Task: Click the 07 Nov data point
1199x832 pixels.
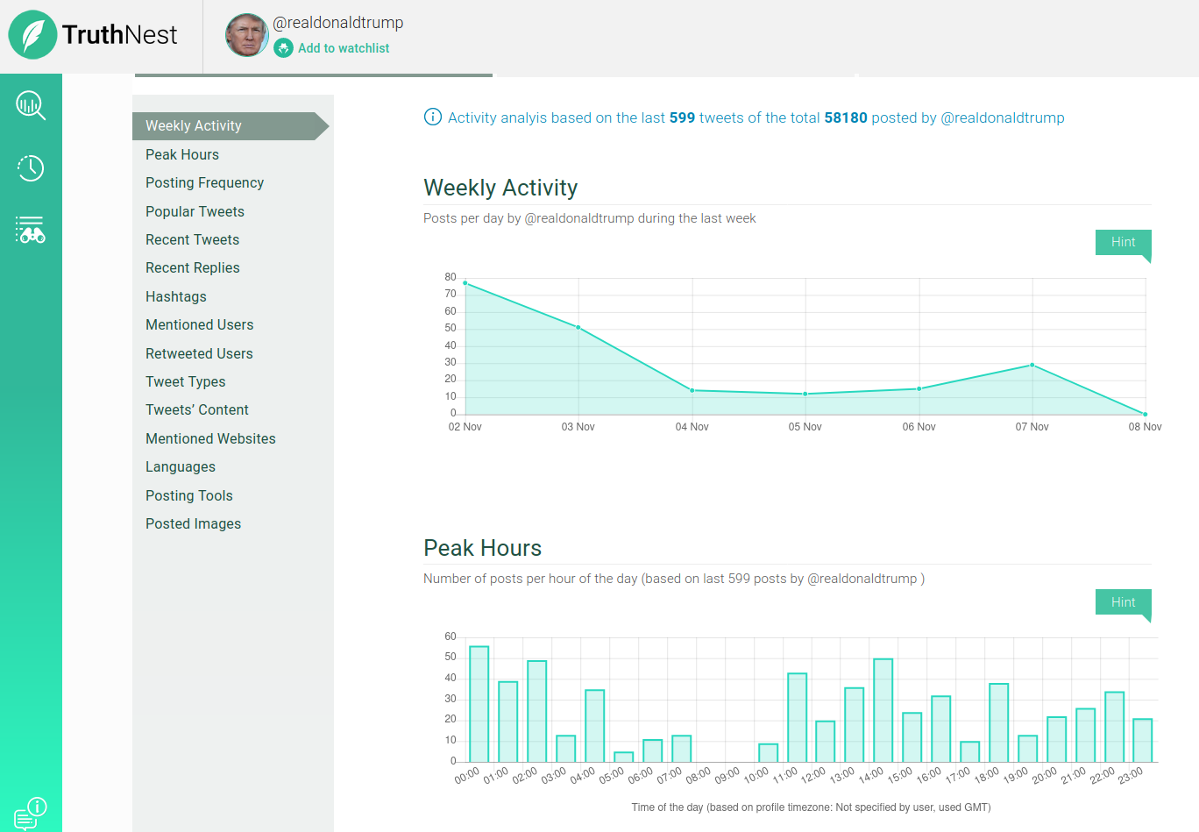Action: coord(1032,365)
